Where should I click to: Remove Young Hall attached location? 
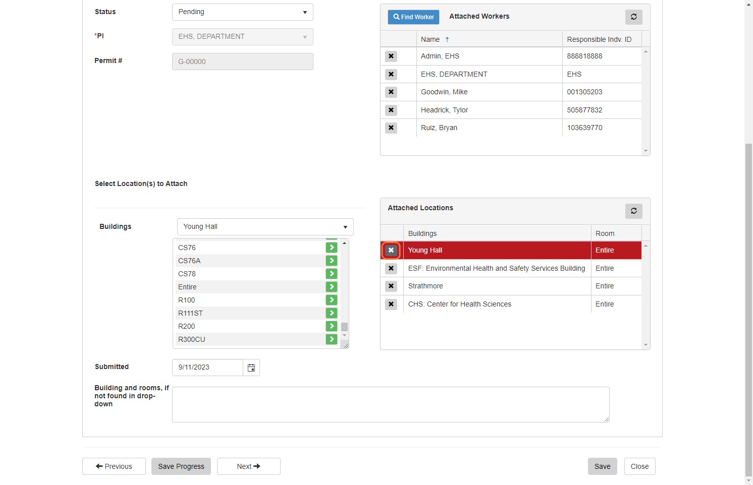tap(391, 250)
